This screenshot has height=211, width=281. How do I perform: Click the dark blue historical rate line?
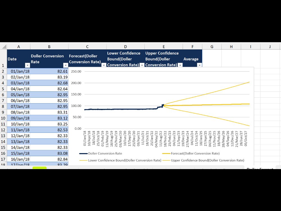[x=124, y=109]
